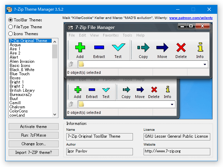Click the theme list scroll up arrow
This screenshot has width=223, height=167.
click(x=55, y=42)
